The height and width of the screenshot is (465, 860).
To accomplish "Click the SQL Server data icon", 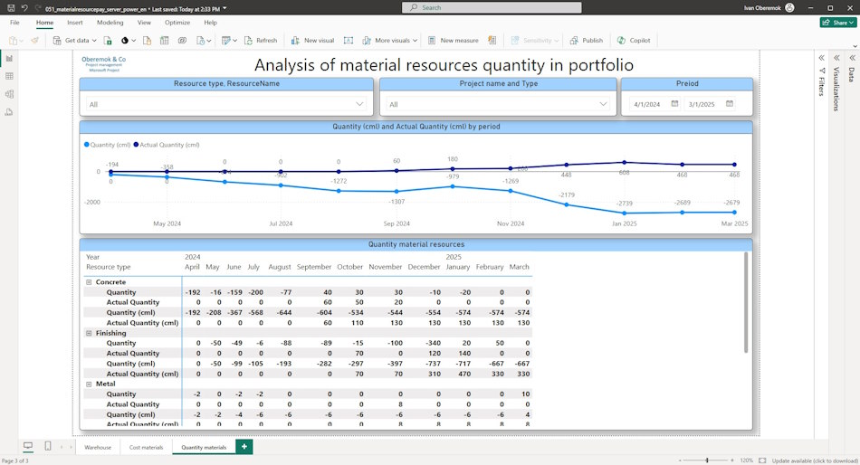I will pyautogui.click(x=147, y=41).
